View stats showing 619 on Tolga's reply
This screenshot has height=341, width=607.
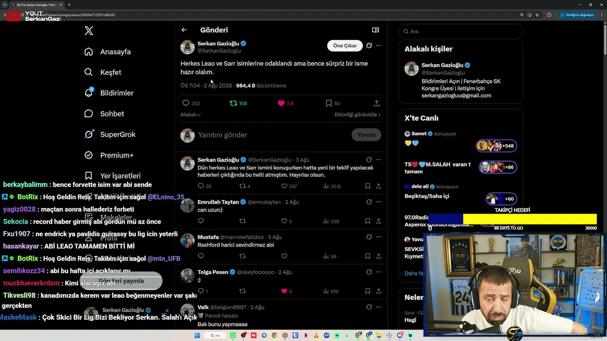(331, 291)
